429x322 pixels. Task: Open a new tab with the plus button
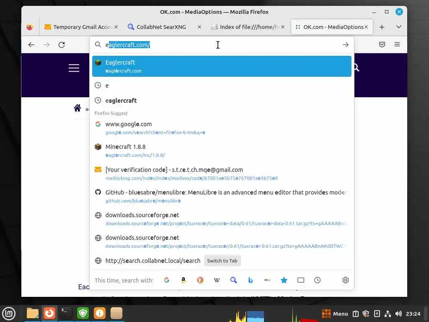click(x=382, y=27)
